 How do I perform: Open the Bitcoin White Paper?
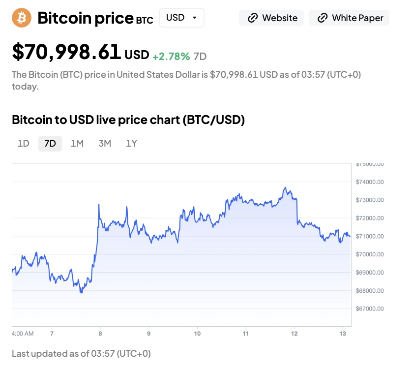point(349,18)
